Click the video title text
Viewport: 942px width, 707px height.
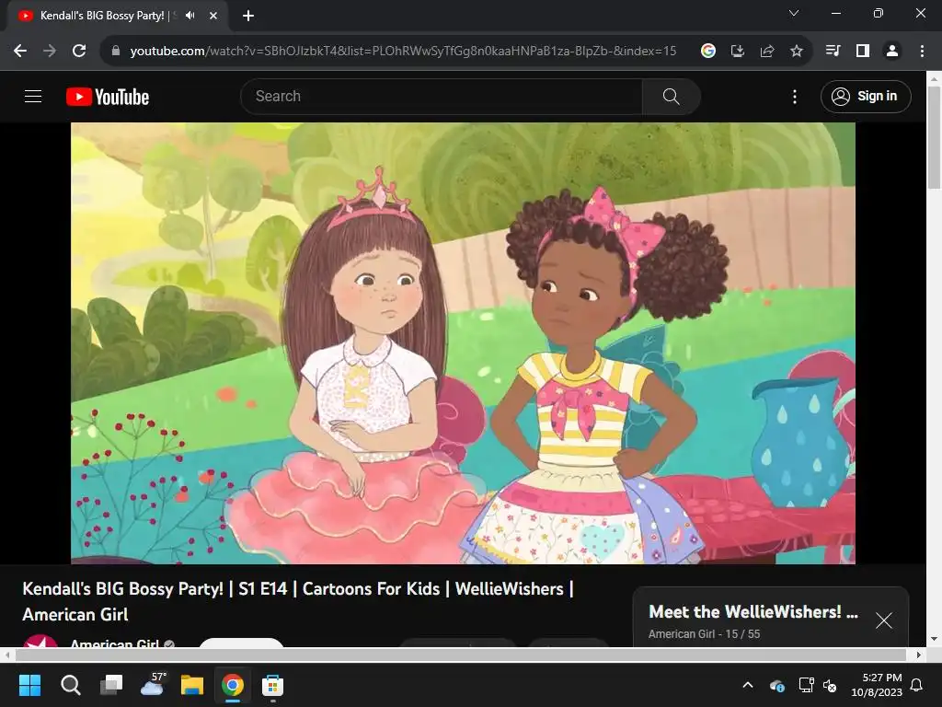(x=298, y=601)
